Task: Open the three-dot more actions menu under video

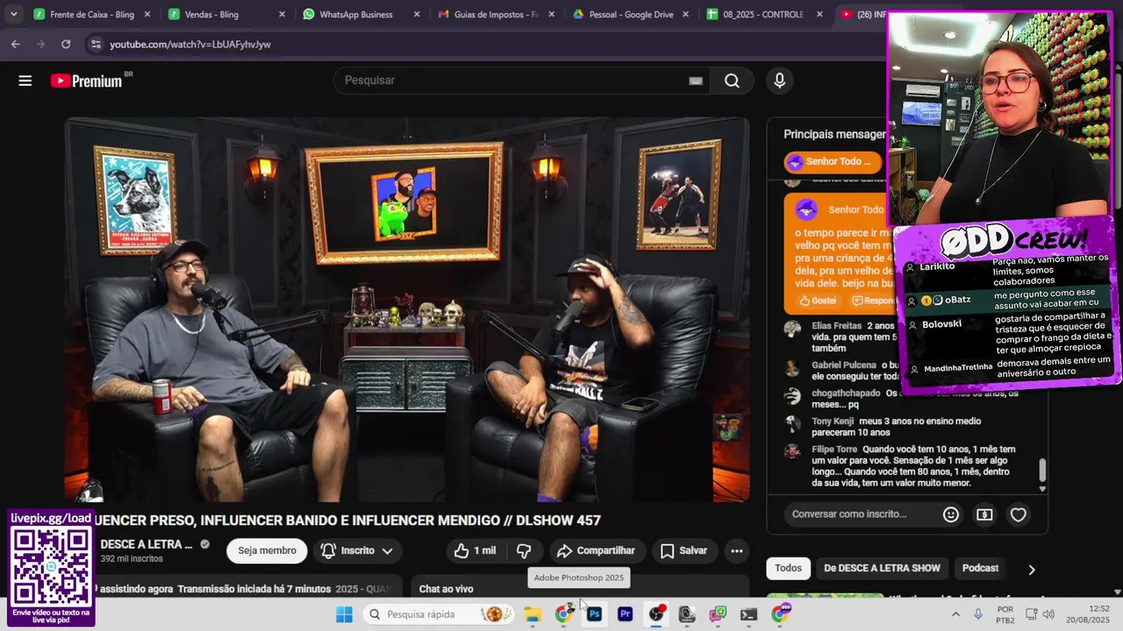Action: (x=737, y=550)
